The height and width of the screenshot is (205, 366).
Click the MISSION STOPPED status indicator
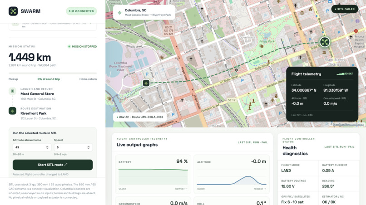click(x=82, y=46)
